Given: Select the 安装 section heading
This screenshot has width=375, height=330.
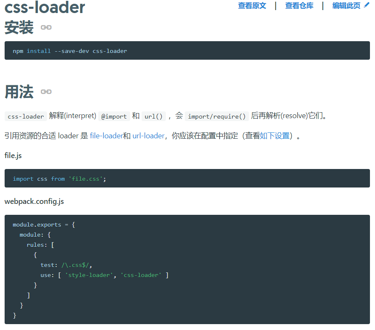Looking at the screenshot, I should pyautogui.click(x=19, y=28).
